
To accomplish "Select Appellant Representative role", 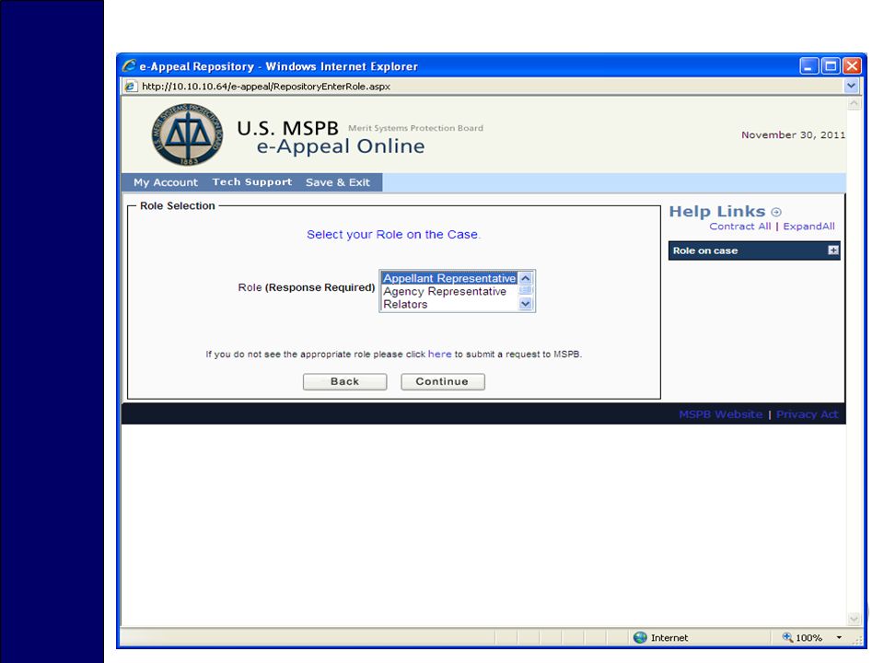I will point(449,278).
